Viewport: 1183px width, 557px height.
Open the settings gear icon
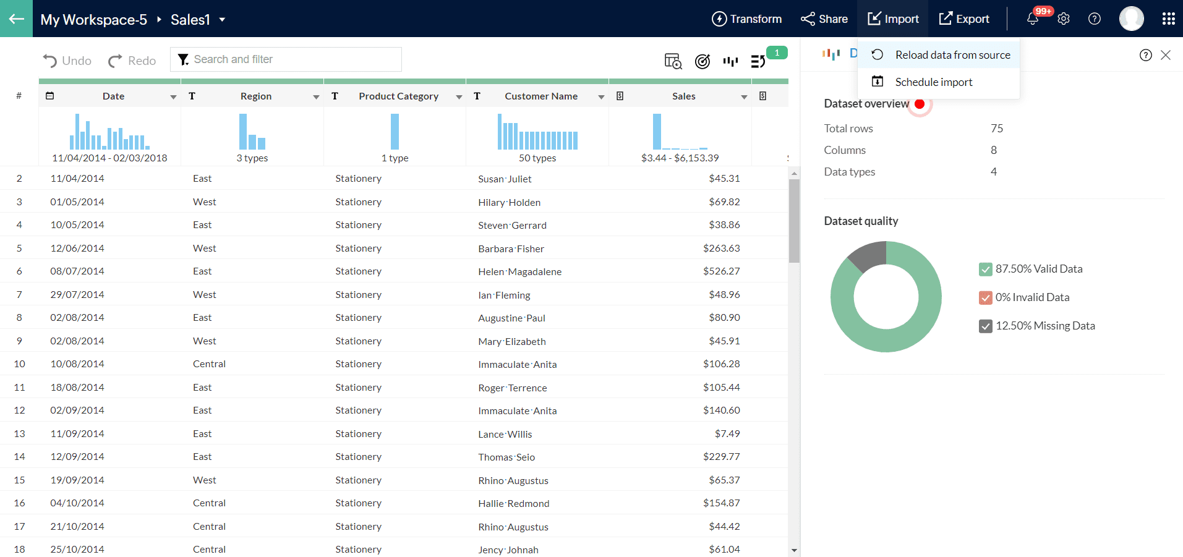tap(1064, 19)
